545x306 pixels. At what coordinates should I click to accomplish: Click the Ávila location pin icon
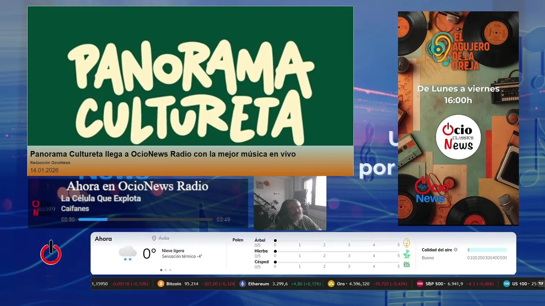point(154,238)
